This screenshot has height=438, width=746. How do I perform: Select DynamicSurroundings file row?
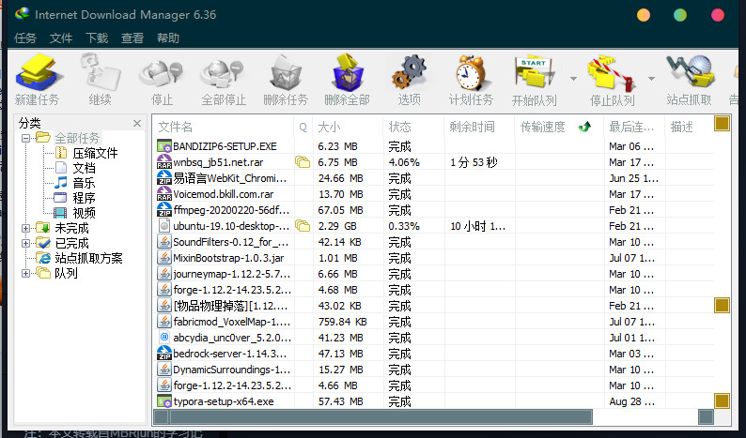[x=435, y=370]
